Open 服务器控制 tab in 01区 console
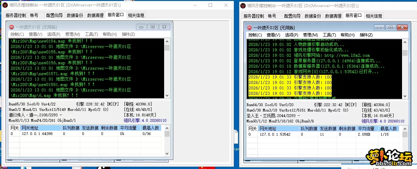The height and width of the screenshot is (169, 417). tap(15, 15)
